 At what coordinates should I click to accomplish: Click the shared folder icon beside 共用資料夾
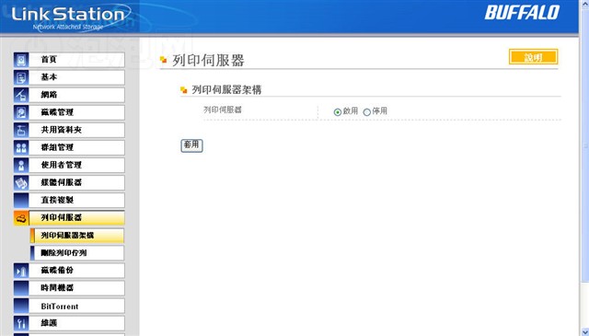[x=21, y=131]
